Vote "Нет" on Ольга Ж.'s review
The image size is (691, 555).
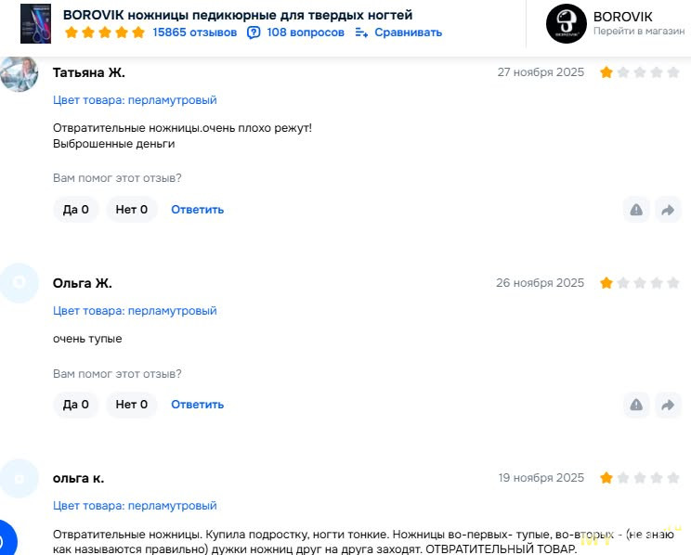131,405
